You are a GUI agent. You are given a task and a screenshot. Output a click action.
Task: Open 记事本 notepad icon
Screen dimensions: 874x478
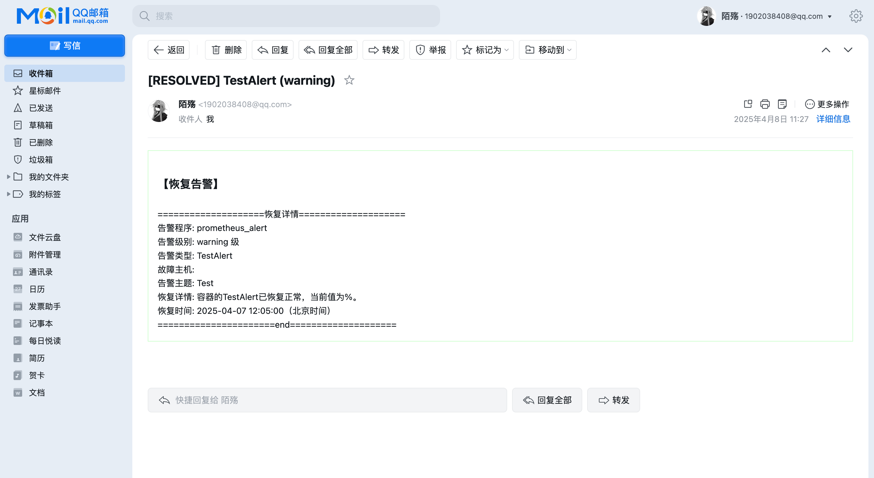click(18, 323)
